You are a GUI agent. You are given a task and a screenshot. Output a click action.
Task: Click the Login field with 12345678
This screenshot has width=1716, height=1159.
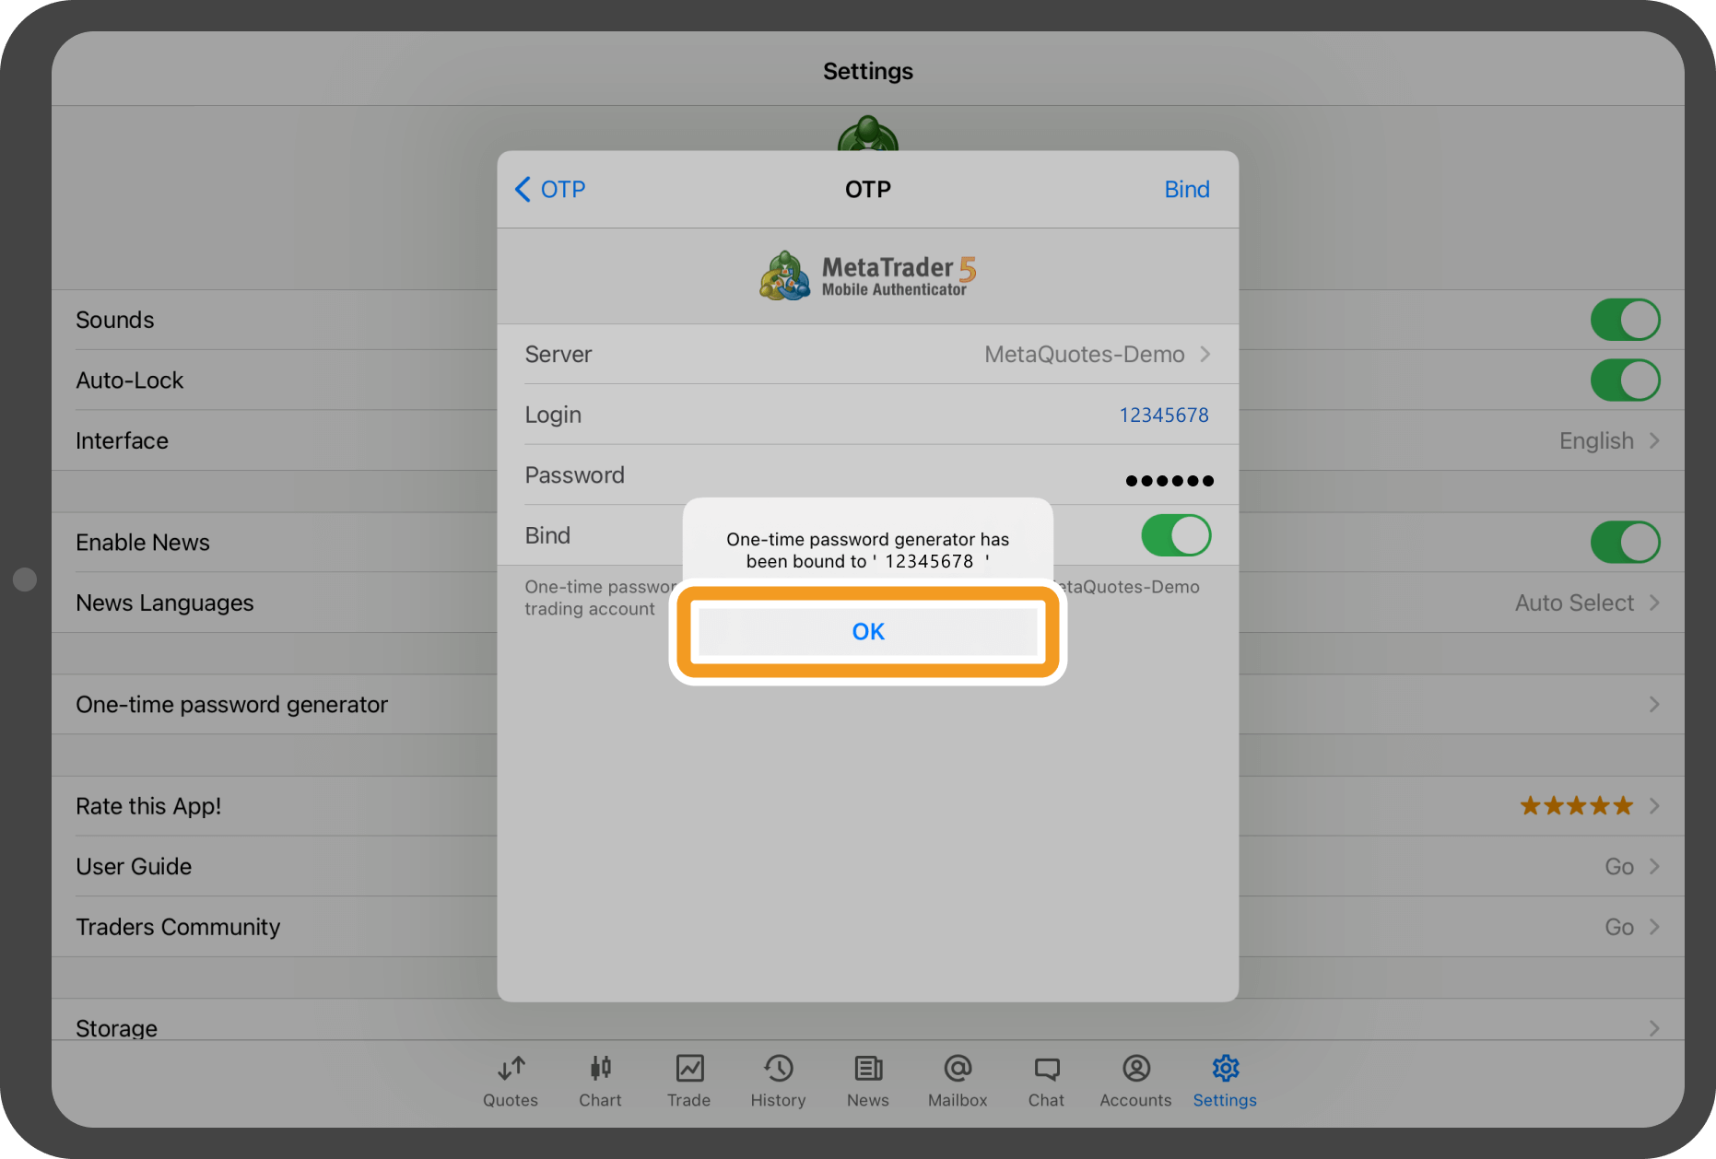1163,416
